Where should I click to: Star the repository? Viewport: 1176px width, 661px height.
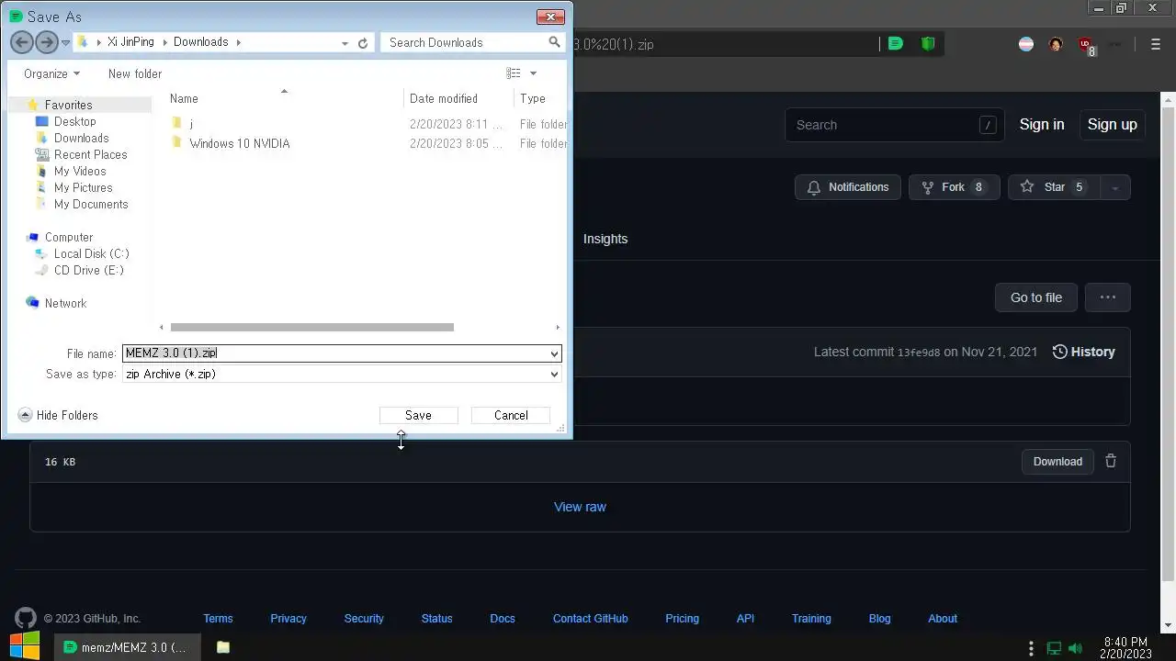point(1054,187)
